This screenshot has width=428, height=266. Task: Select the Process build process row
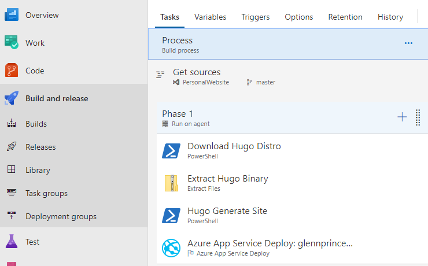pos(288,44)
